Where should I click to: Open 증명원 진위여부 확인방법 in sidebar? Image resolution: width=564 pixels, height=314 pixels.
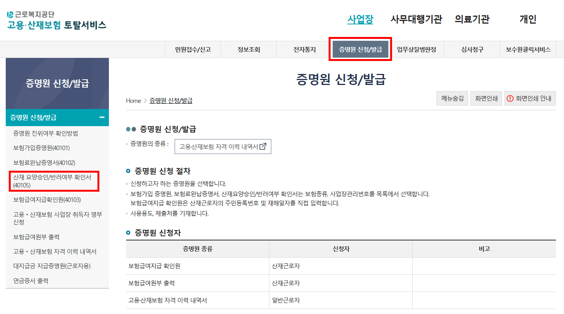tap(45, 133)
